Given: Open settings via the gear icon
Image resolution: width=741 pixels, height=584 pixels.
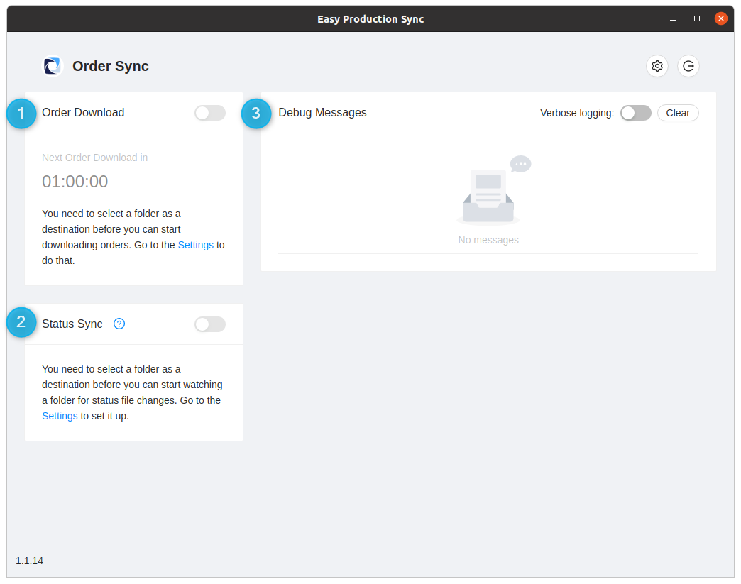Looking at the screenshot, I should pos(657,66).
